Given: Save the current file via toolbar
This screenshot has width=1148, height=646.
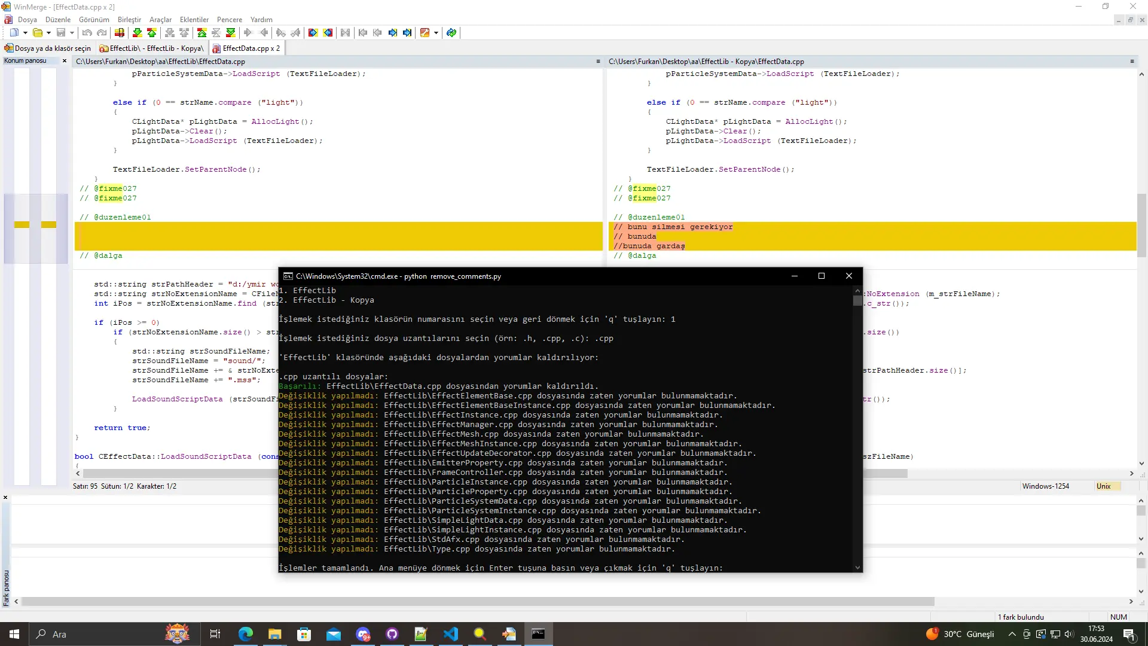Looking at the screenshot, I should (x=60, y=33).
